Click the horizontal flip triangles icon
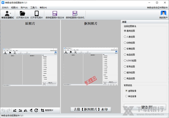Image resolution: width=169 pixels, height=118 pixels. tap(25, 110)
